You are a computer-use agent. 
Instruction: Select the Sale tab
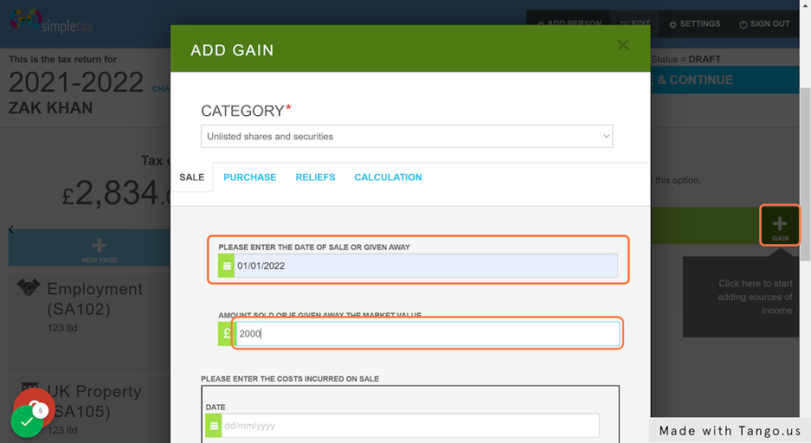coord(192,177)
